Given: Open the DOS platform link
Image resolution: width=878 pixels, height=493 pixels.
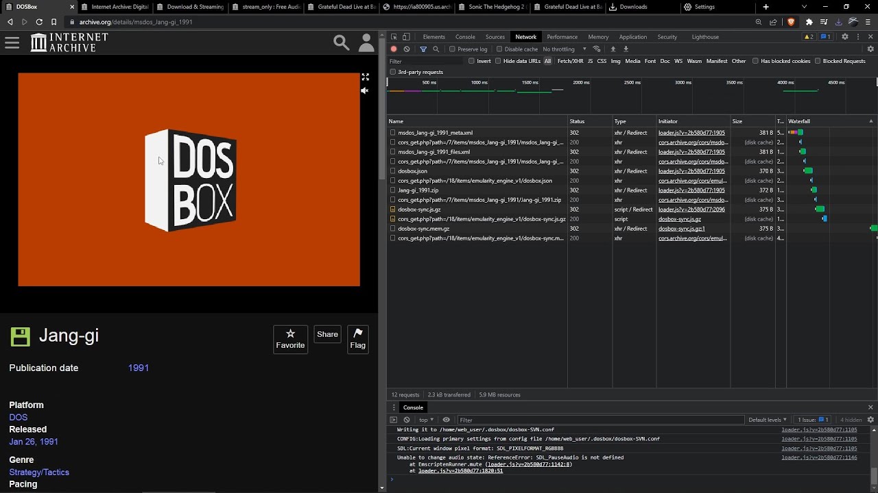Looking at the screenshot, I should 19,417.
